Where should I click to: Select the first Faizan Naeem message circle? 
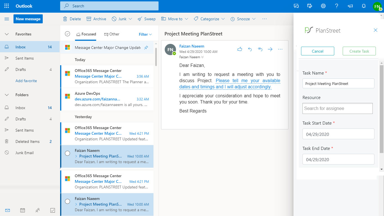(x=67, y=153)
